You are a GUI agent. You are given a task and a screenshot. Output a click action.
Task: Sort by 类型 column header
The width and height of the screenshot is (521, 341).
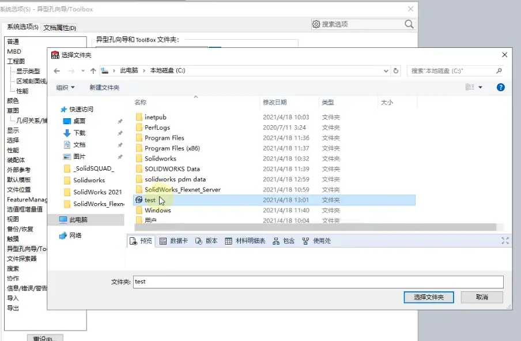(x=327, y=103)
